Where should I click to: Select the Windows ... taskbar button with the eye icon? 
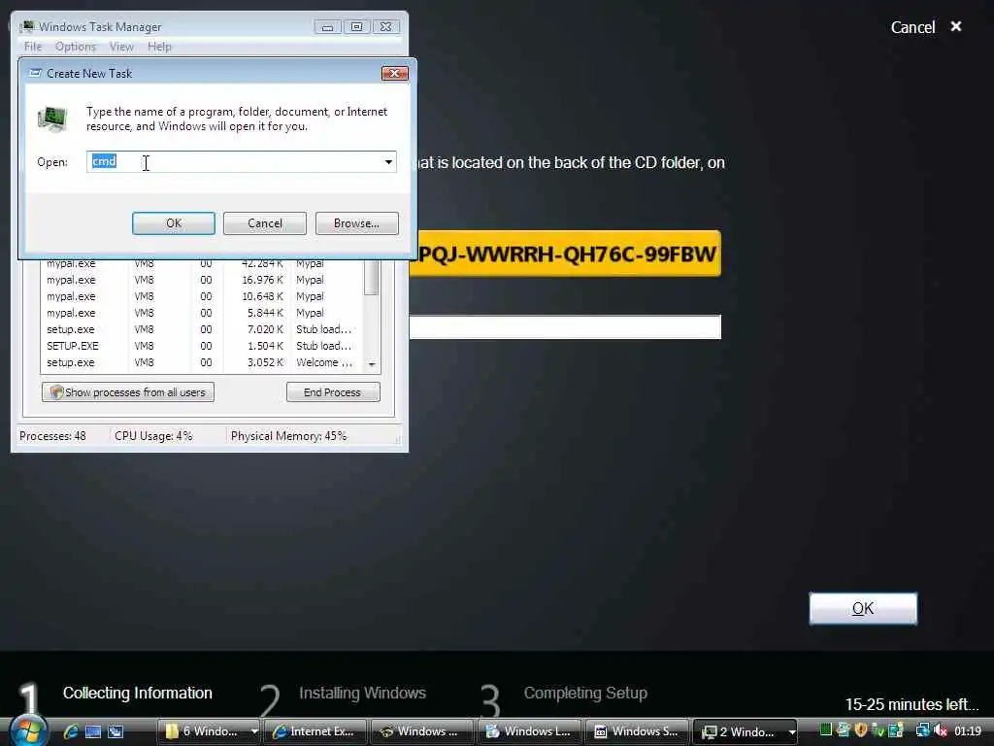(421, 731)
